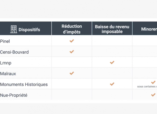Click the 'sous certaines' note text

147,87
